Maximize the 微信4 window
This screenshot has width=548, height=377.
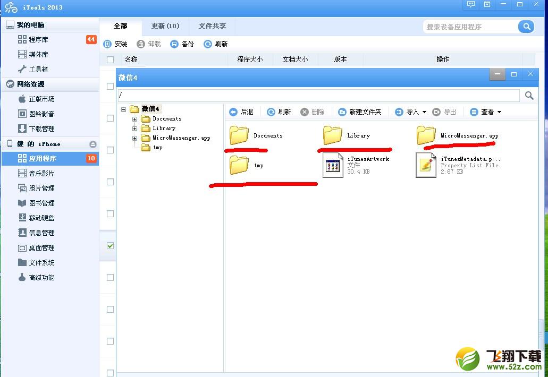click(514, 74)
